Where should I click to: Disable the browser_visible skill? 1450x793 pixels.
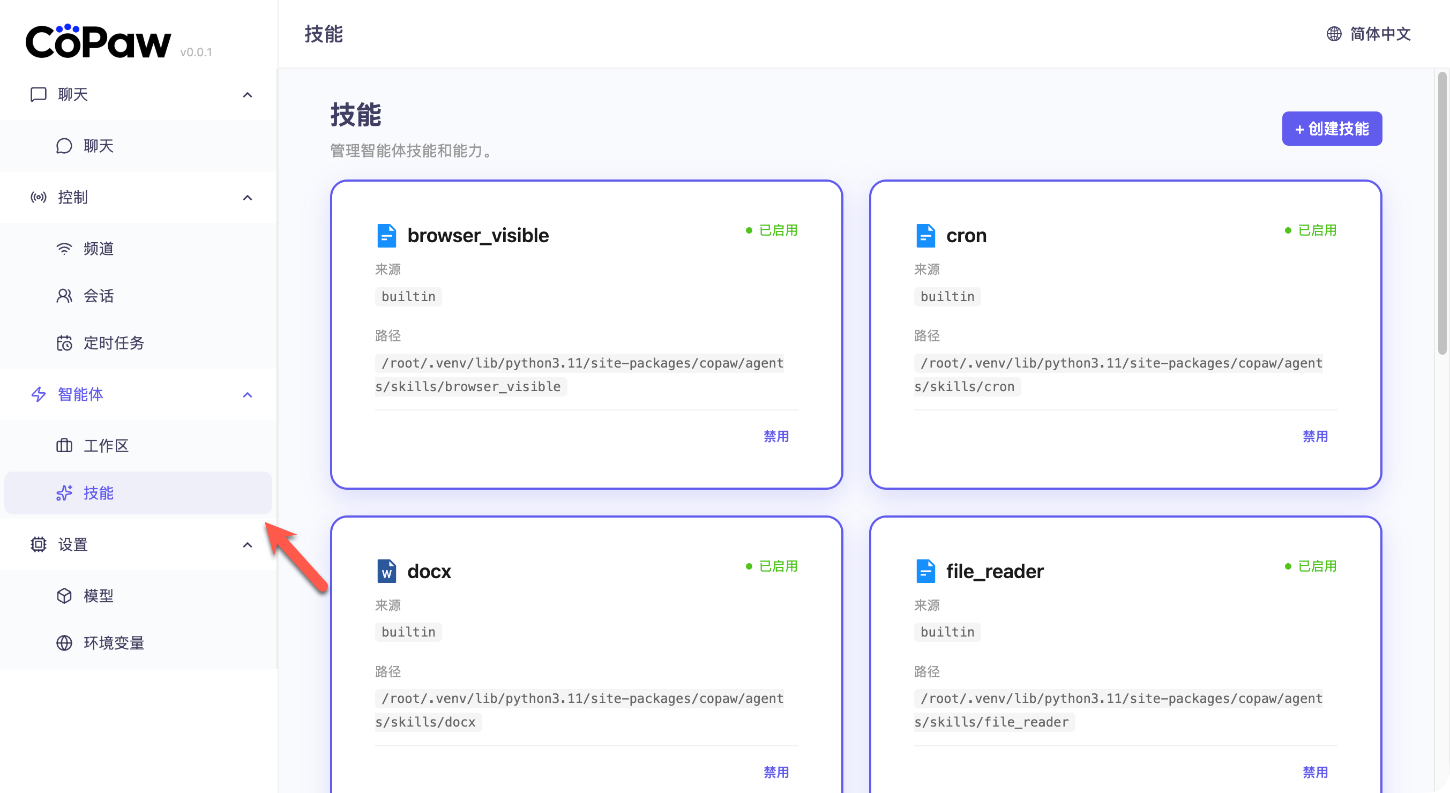pyautogui.click(x=776, y=436)
